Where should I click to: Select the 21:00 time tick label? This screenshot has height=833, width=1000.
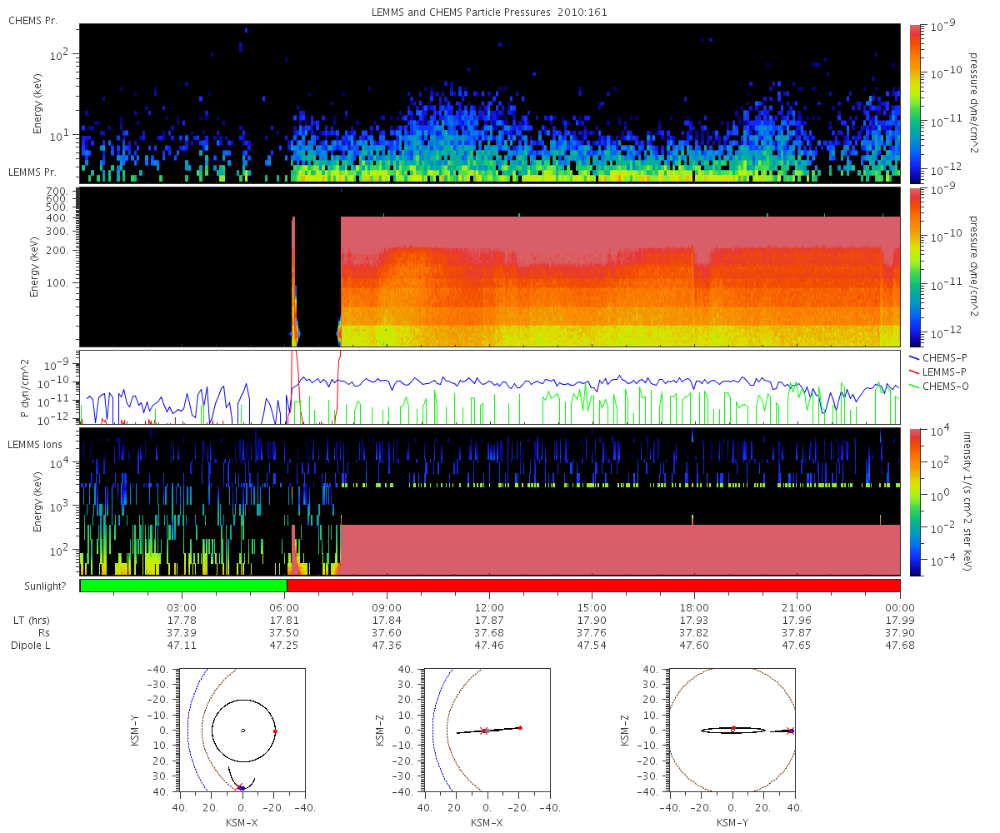coord(797,607)
